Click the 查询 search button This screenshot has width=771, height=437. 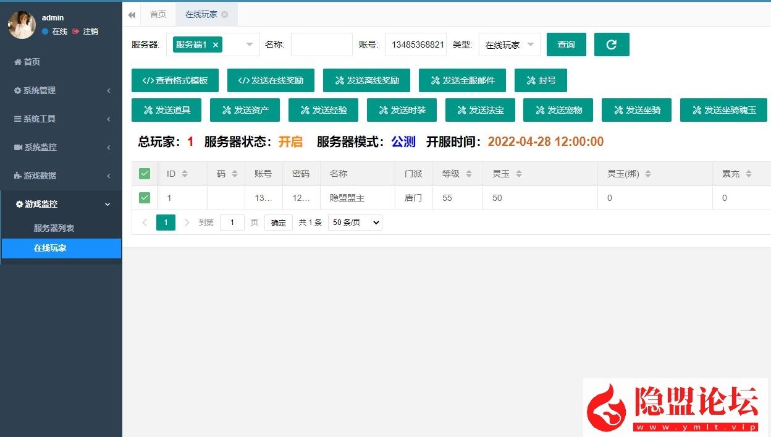[x=566, y=44]
